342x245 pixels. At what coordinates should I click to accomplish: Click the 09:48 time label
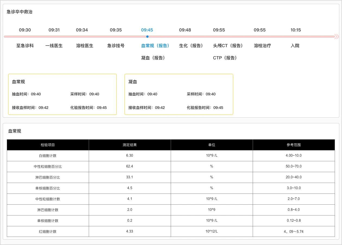click(185, 30)
